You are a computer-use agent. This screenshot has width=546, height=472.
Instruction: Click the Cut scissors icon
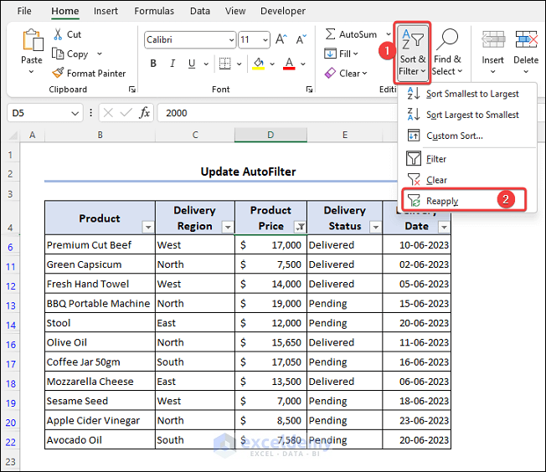tap(59, 34)
